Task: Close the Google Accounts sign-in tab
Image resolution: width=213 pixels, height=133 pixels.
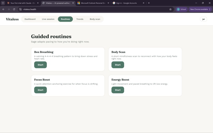Action: click(x=143, y=3)
